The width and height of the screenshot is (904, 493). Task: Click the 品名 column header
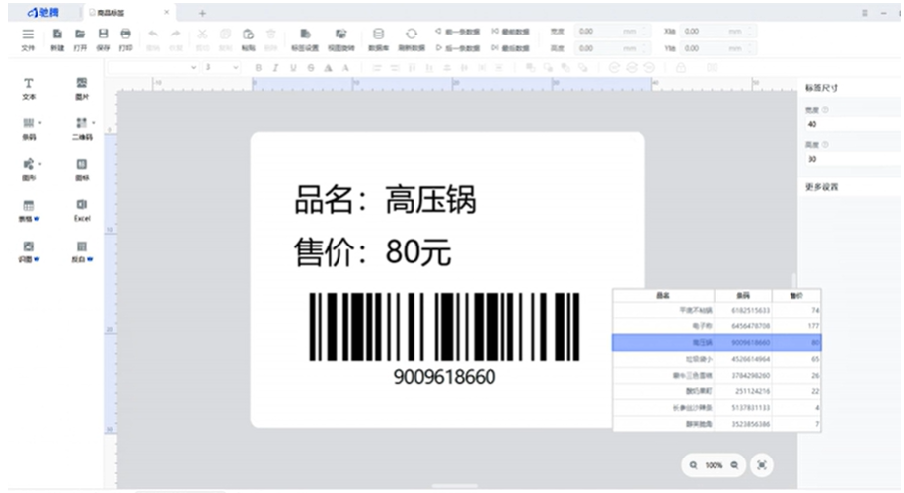click(663, 295)
